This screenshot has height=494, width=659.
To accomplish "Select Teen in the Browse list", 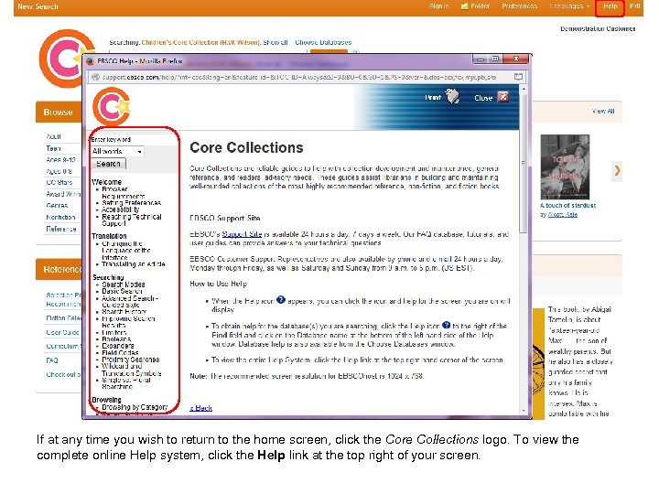I will 53,148.
